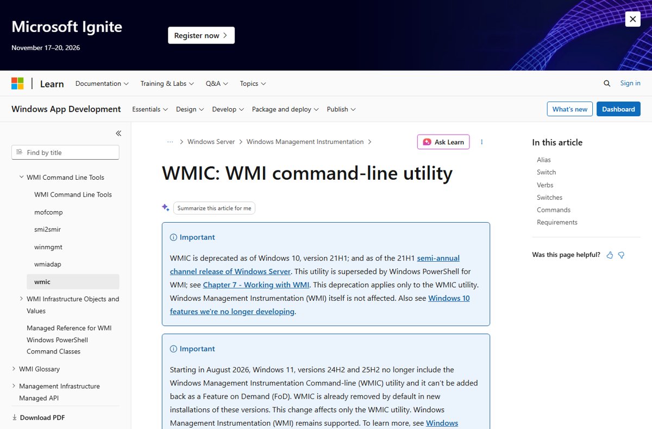Viewport: 652px width, 429px height.
Task: Open the Dashboard button
Action: coord(618,109)
